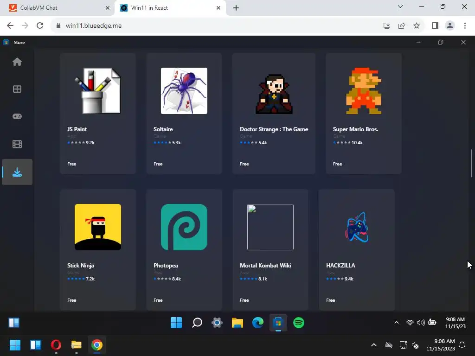475x356 pixels.
Task: Click the Mortal Kombat Wiki title text
Action: 265,266
